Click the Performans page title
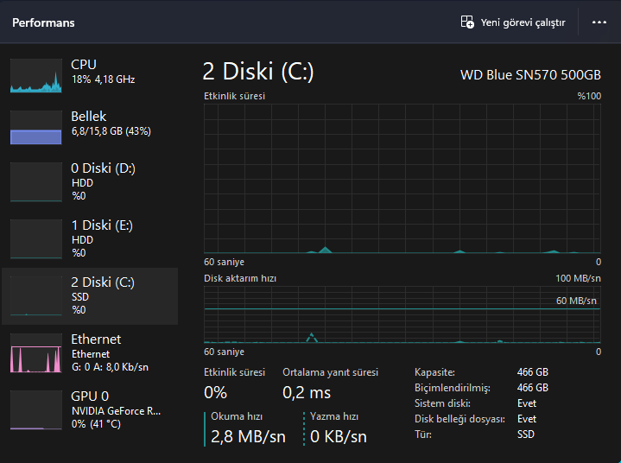This screenshot has height=463, width=621. coord(43,22)
